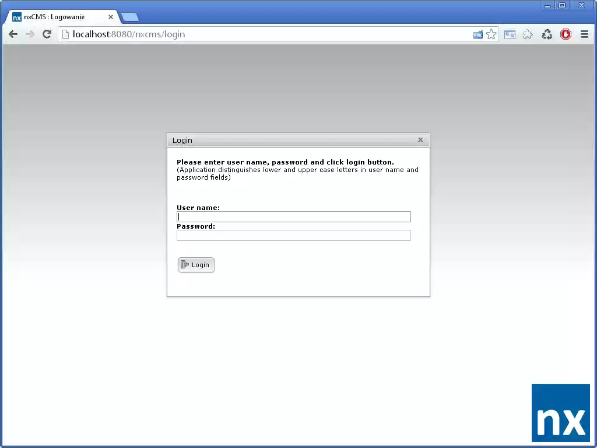Image resolution: width=597 pixels, height=448 pixels.
Task: Click the User name input field
Action: point(293,216)
